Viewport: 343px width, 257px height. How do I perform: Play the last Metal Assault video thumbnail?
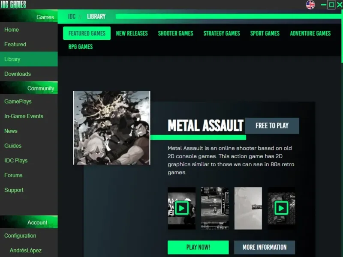pyautogui.click(x=281, y=208)
